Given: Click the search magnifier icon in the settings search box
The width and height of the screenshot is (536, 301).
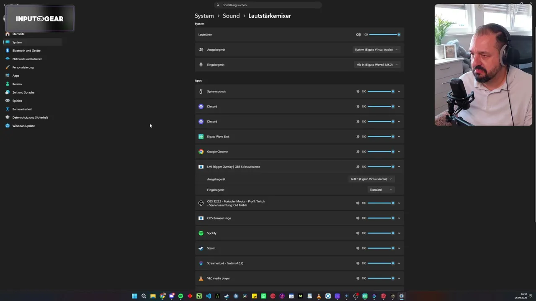Looking at the screenshot, I should (x=218, y=5).
